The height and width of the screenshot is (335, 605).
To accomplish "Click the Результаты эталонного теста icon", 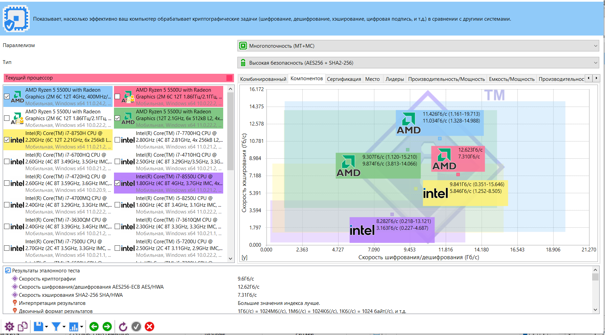I will tap(8, 270).
